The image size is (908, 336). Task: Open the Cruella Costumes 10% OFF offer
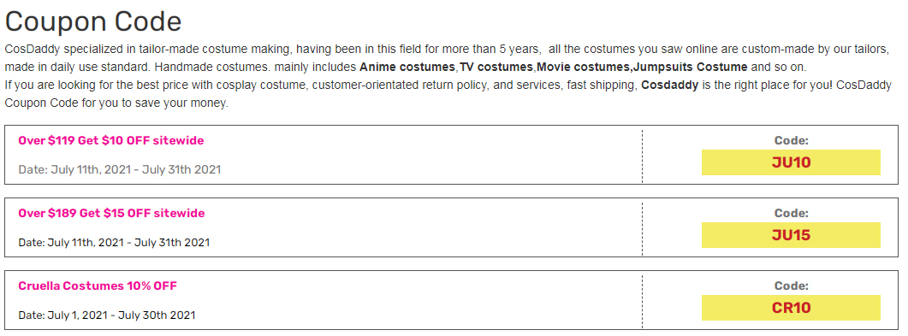pos(98,286)
